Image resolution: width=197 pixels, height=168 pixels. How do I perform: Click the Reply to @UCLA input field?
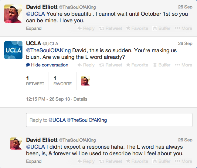pos(109,120)
